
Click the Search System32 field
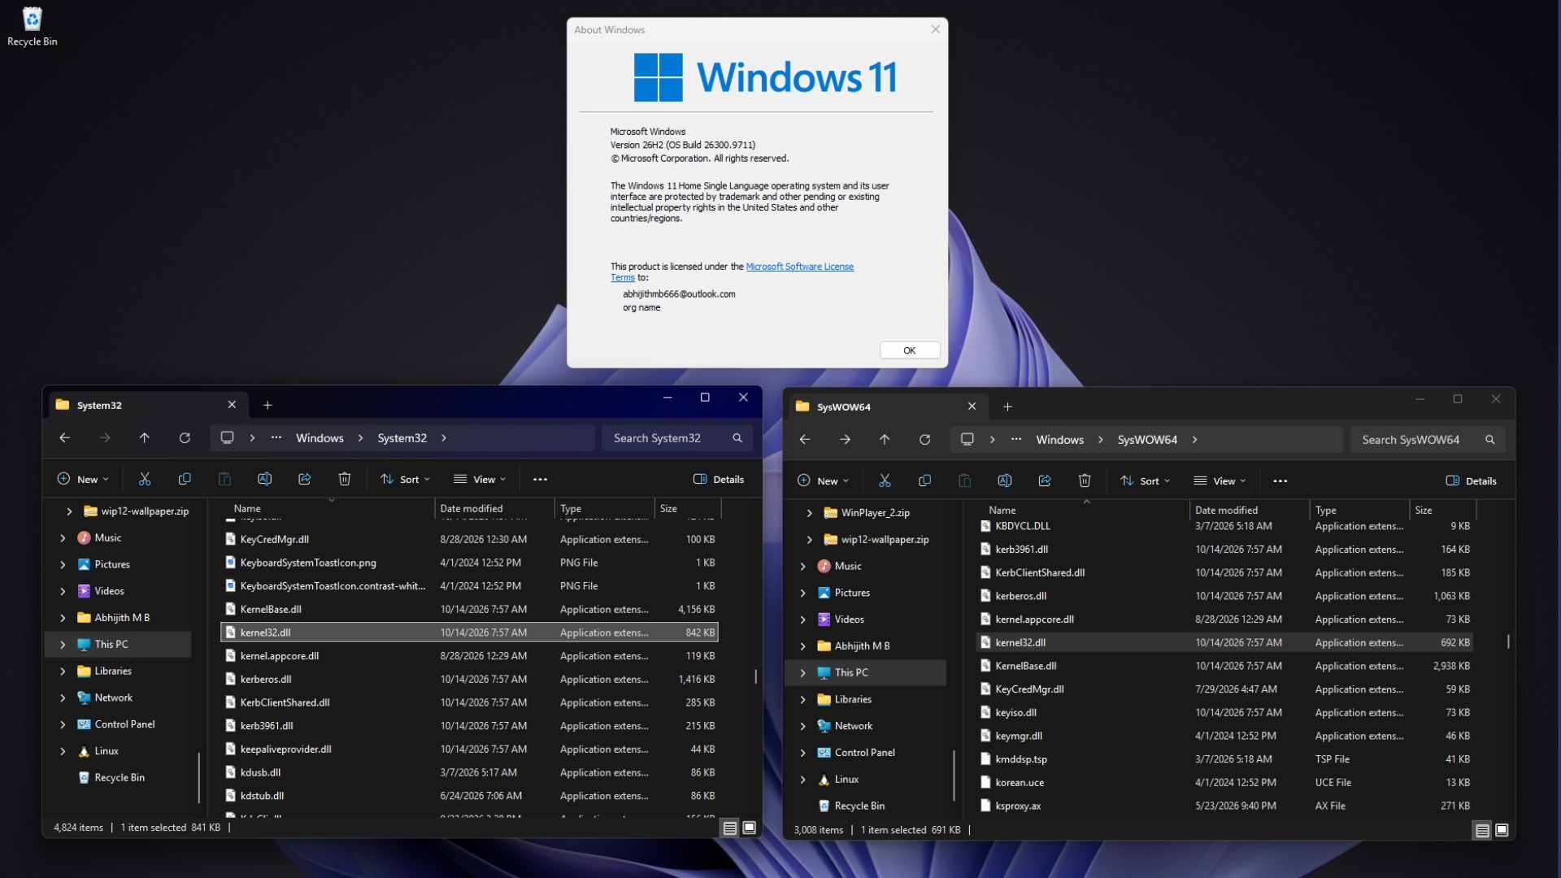677,438
